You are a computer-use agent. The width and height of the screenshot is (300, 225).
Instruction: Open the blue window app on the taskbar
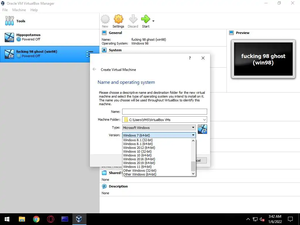65,219
